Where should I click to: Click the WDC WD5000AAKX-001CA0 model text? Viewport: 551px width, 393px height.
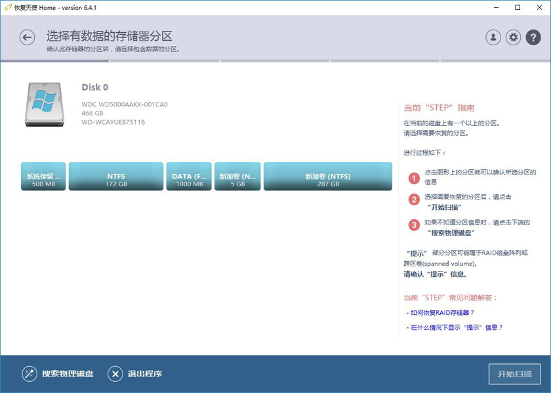point(125,104)
